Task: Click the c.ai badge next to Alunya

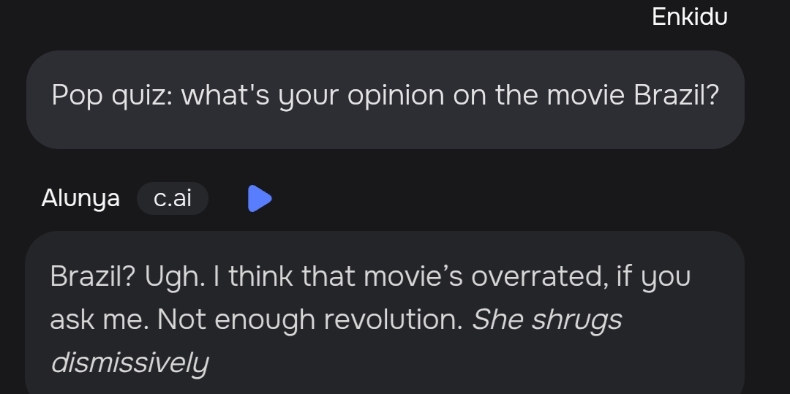Action: [173, 198]
